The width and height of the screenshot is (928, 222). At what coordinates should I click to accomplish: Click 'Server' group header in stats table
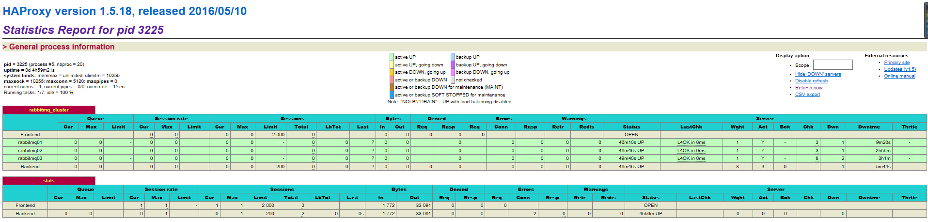point(775,190)
